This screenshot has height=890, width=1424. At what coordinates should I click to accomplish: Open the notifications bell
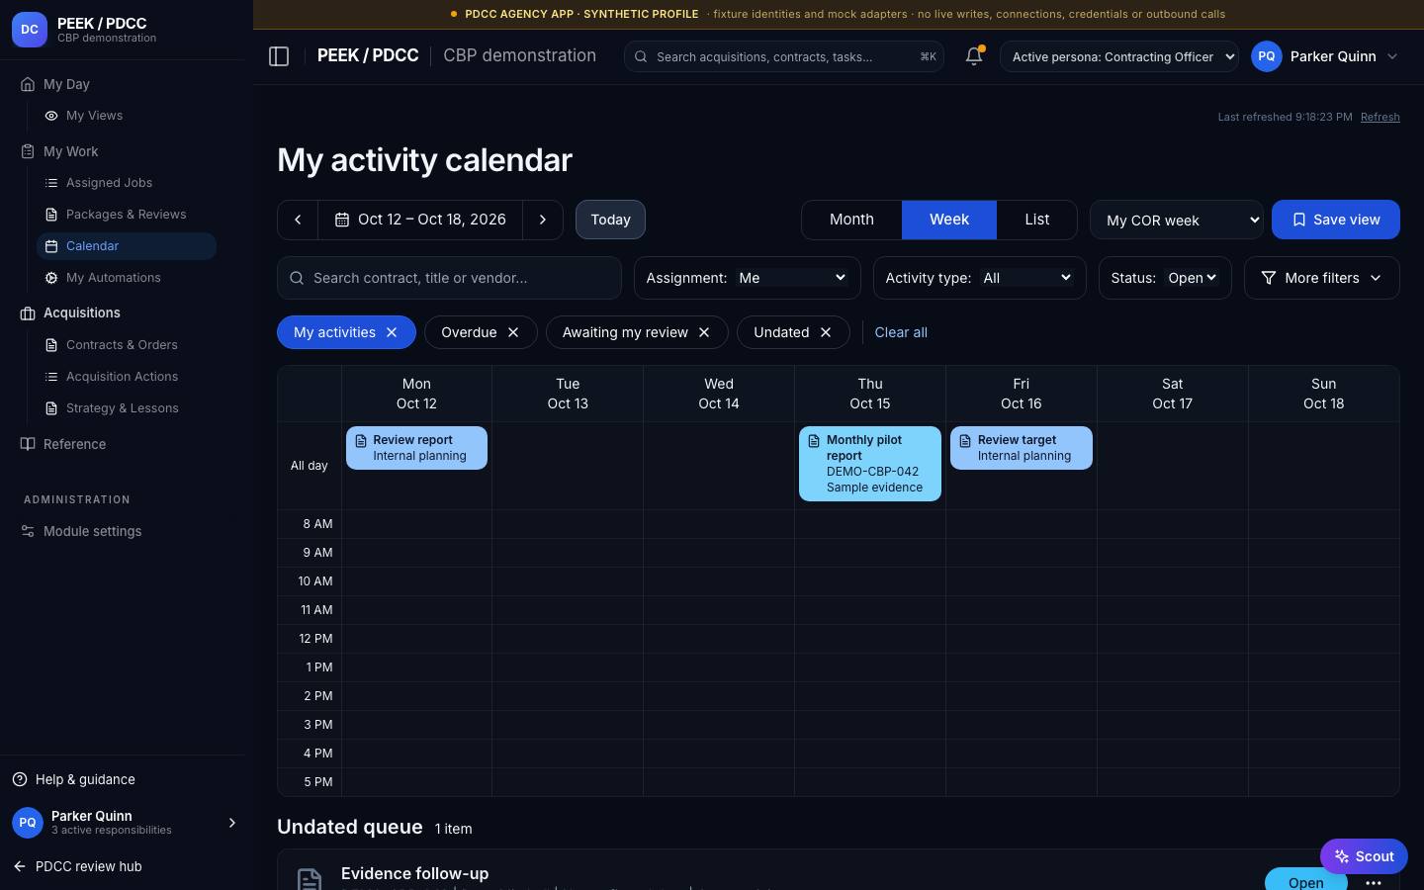pyautogui.click(x=974, y=56)
